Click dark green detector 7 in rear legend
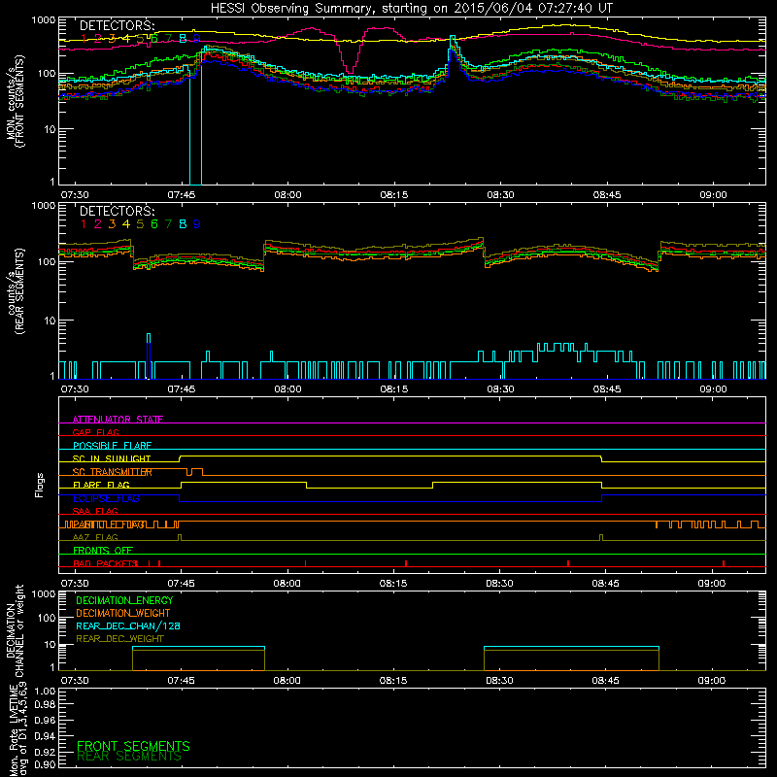This screenshot has height=777, width=777. [x=168, y=224]
